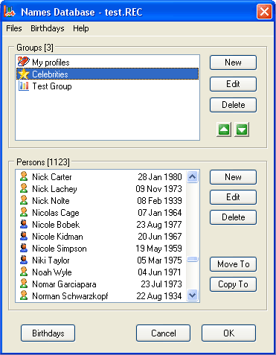
Task: Click the My profiles heart icon
Action: tap(24, 62)
